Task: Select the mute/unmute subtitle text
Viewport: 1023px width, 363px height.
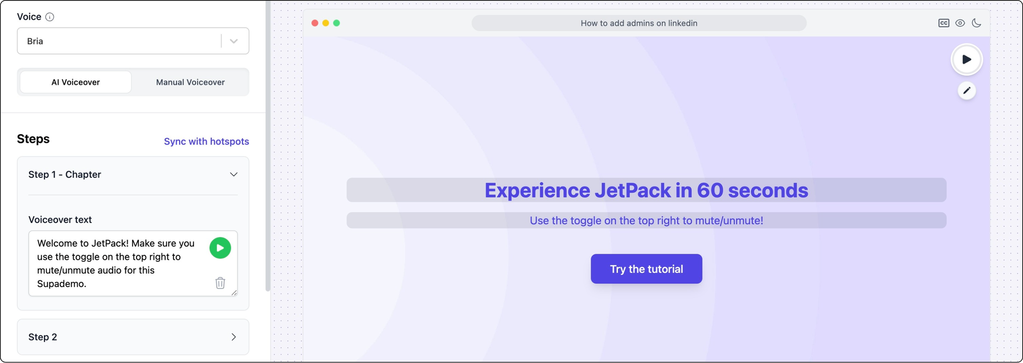Action: click(x=647, y=221)
